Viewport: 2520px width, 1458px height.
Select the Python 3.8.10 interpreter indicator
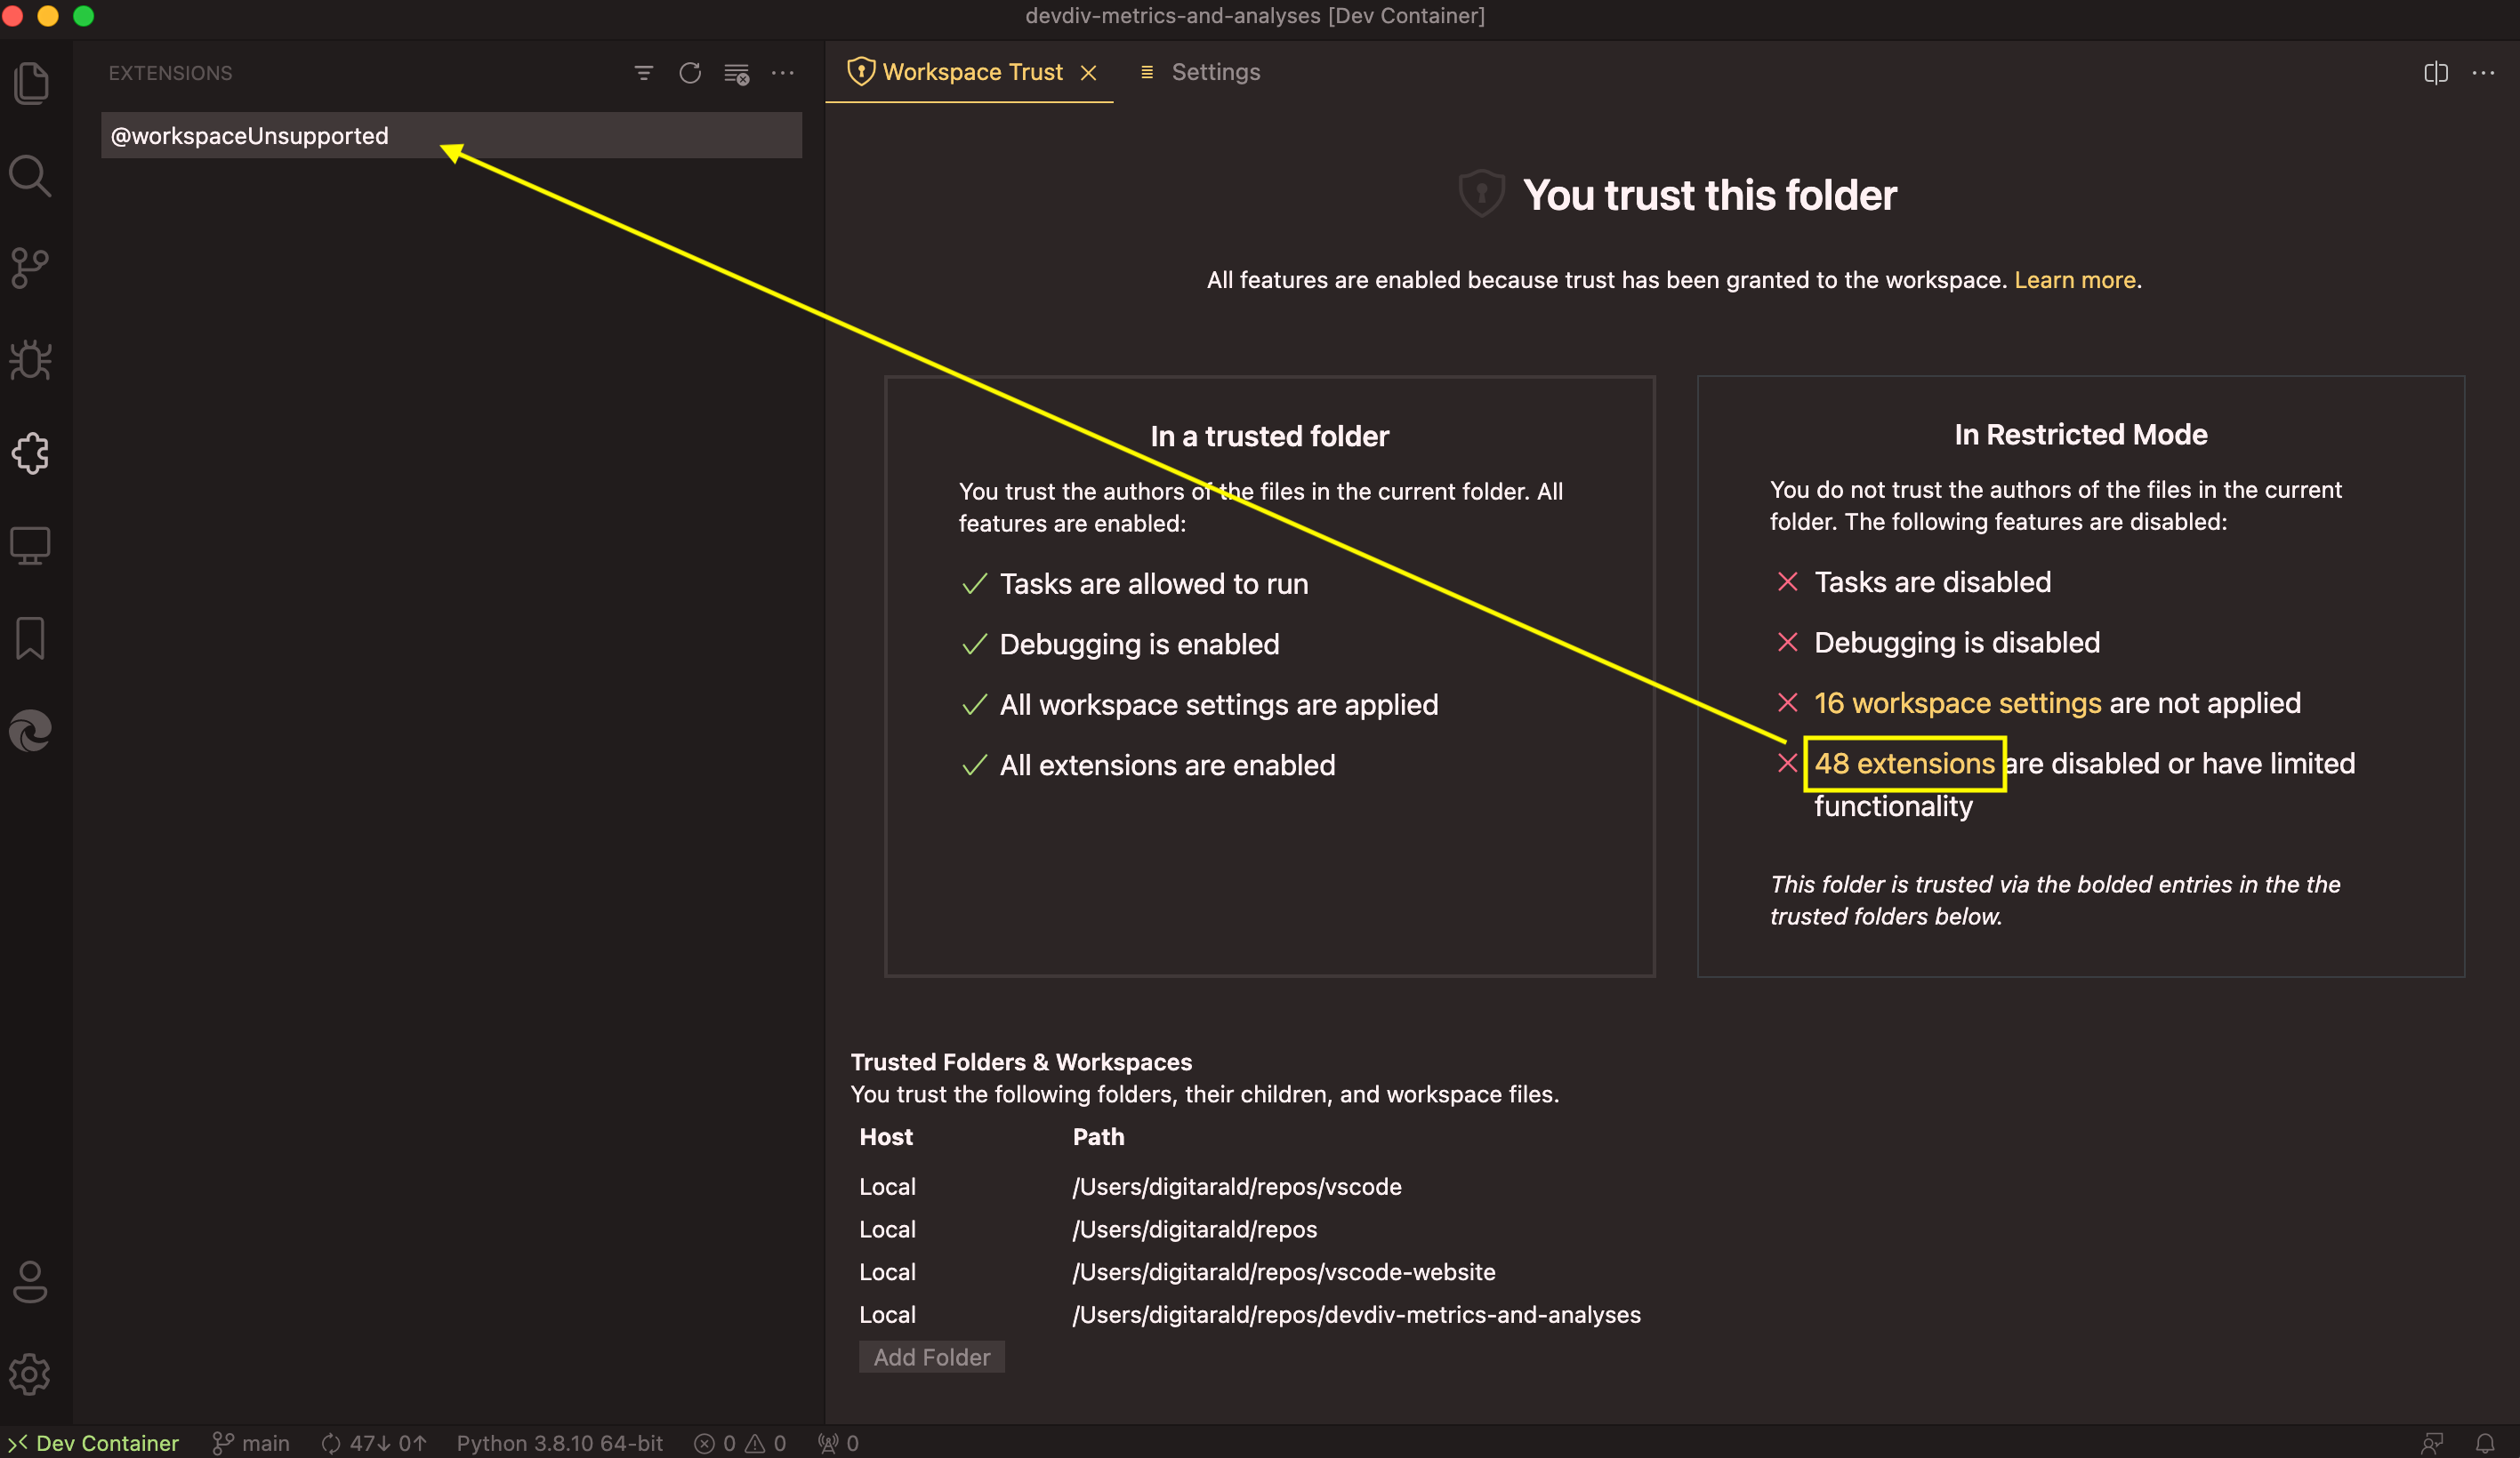(x=559, y=1443)
